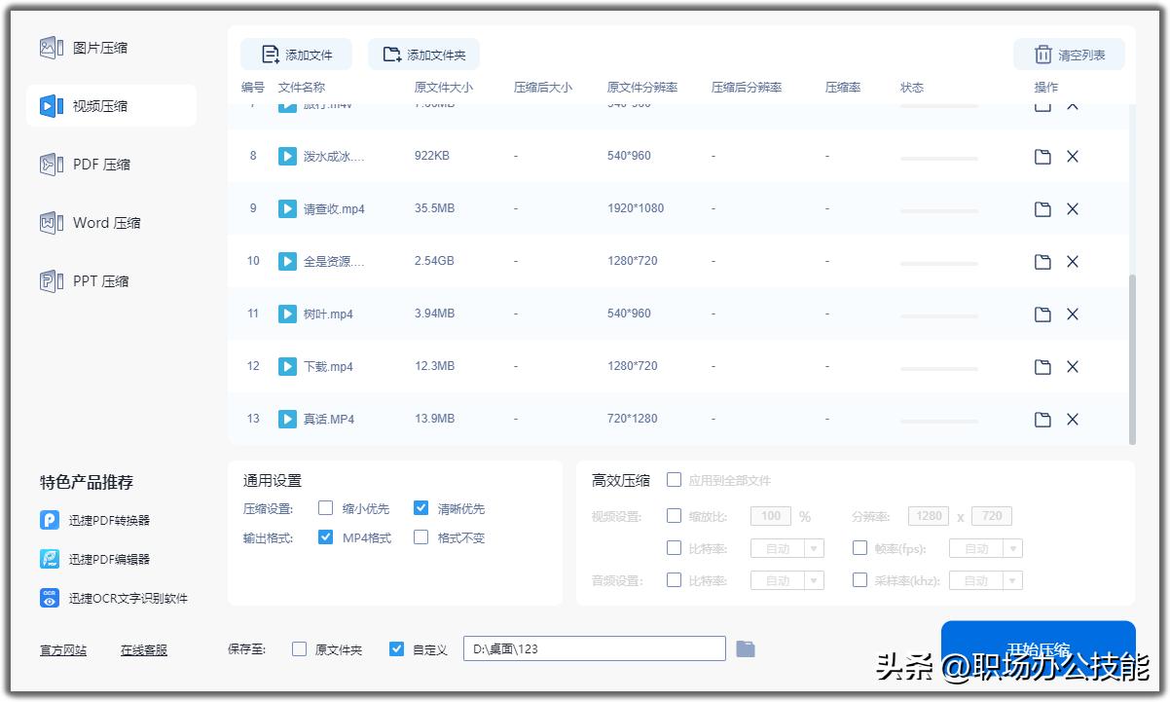This screenshot has width=1170, height=702.
Task: Click the progress bar of 真话.MP4
Action: (x=939, y=420)
